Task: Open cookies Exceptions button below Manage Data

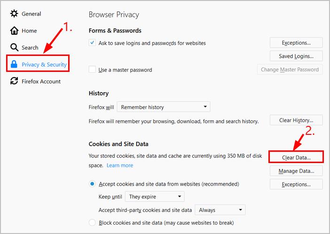Action: pos(296,184)
